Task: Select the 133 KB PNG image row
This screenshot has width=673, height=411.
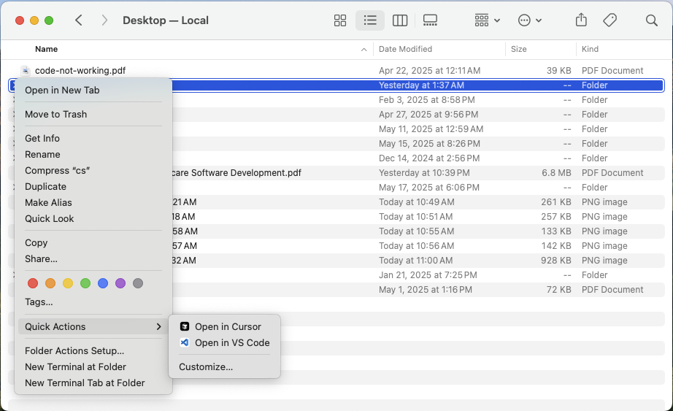Action: [336, 231]
